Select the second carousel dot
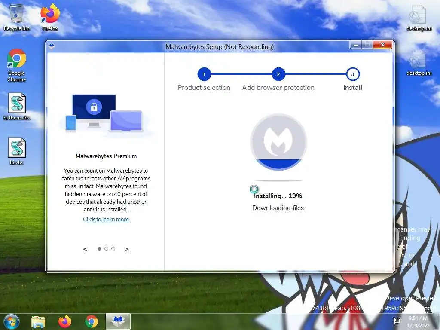The image size is (440, 330). (107, 249)
